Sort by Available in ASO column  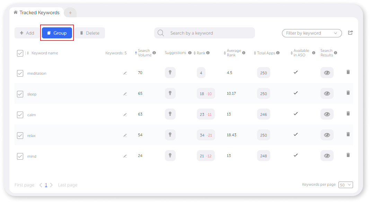coord(292,53)
